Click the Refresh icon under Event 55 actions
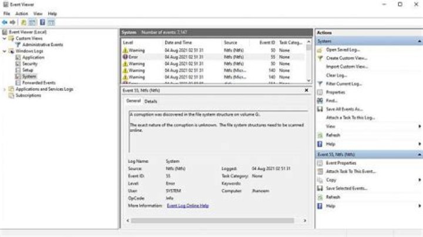423x237 pixels. click(320, 197)
